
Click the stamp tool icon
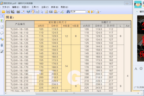click(x=56, y=12)
